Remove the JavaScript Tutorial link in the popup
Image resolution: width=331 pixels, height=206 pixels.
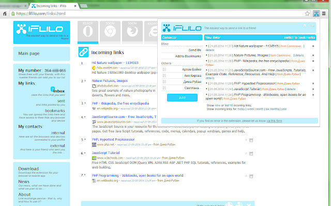(313, 89)
